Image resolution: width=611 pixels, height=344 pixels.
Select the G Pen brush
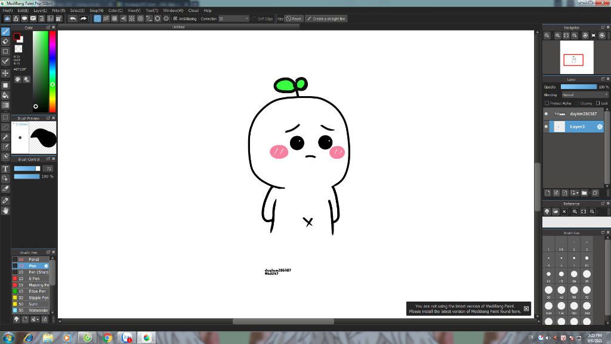point(31,278)
